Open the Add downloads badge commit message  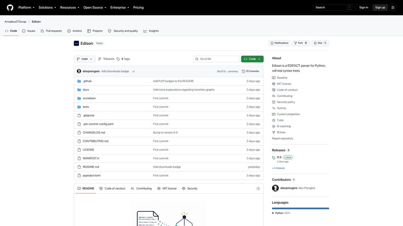point(115,71)
